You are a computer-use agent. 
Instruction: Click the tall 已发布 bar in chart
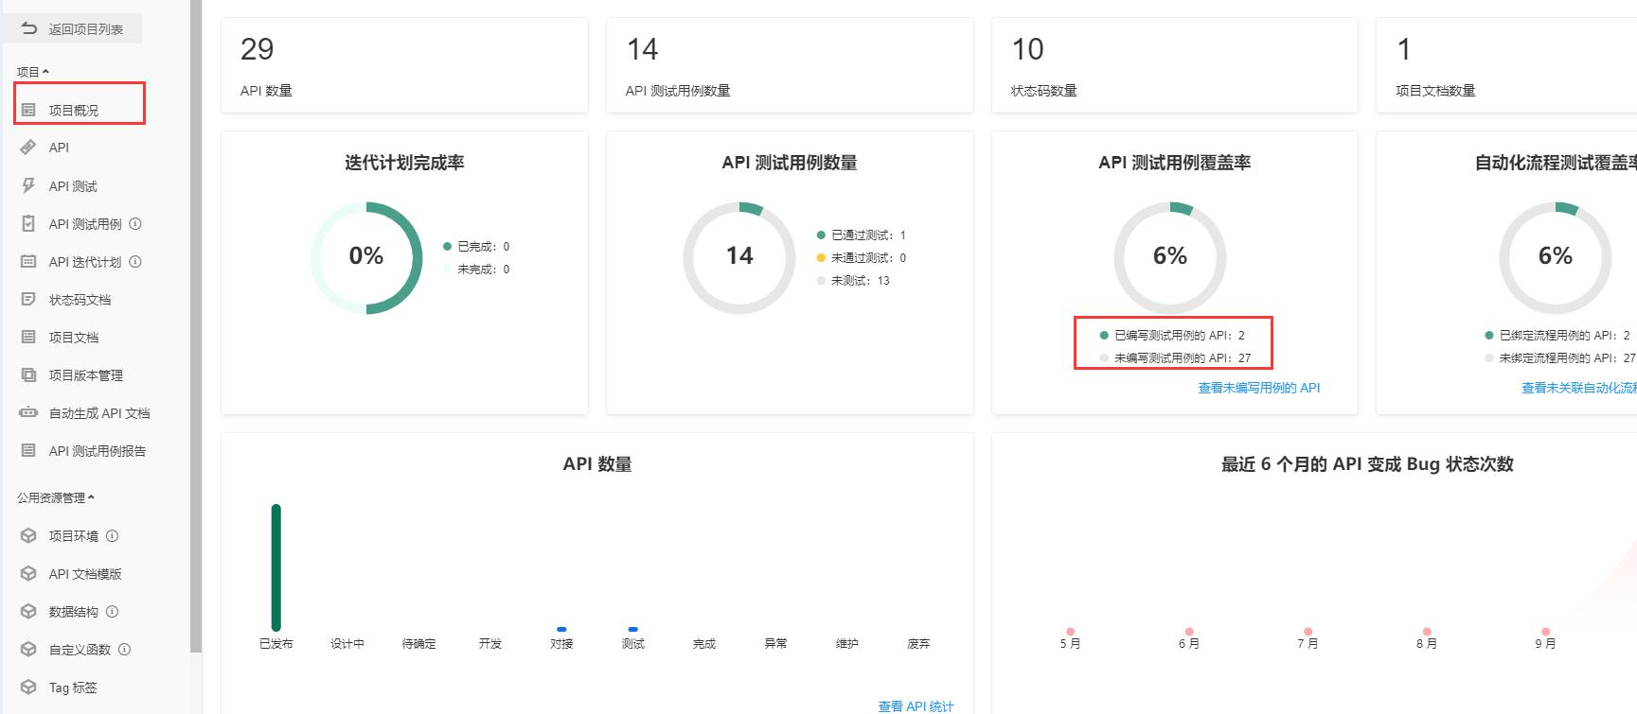tap(276, 567)
